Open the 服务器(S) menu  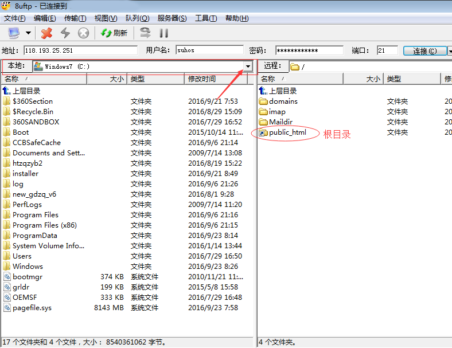(172, 18)
